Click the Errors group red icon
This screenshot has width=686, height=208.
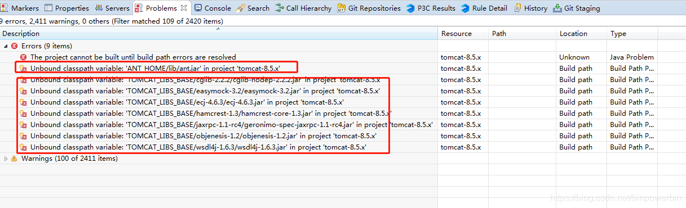15,46
